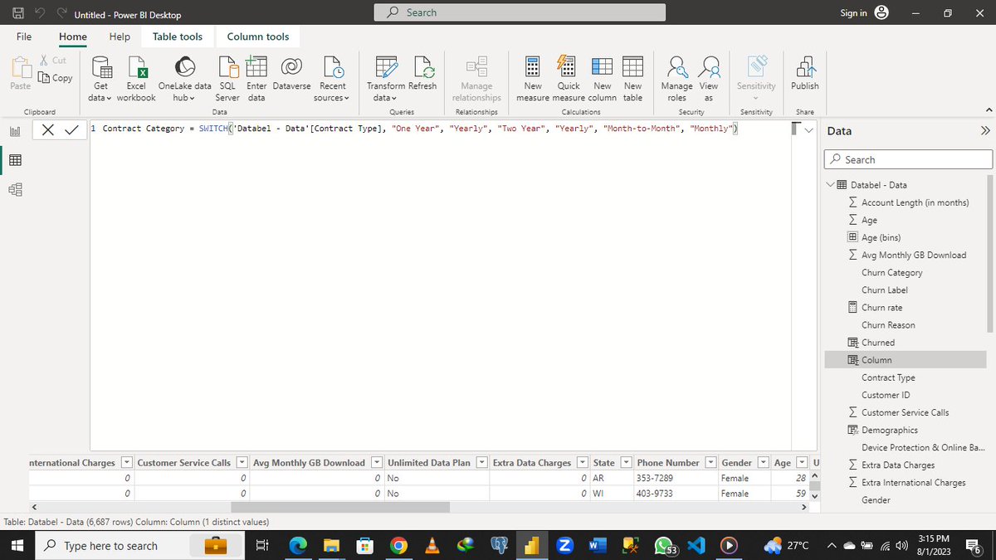The image size is (996, 560).
Task: Open the State column filter dropdown
Action: tap(627, 462)
